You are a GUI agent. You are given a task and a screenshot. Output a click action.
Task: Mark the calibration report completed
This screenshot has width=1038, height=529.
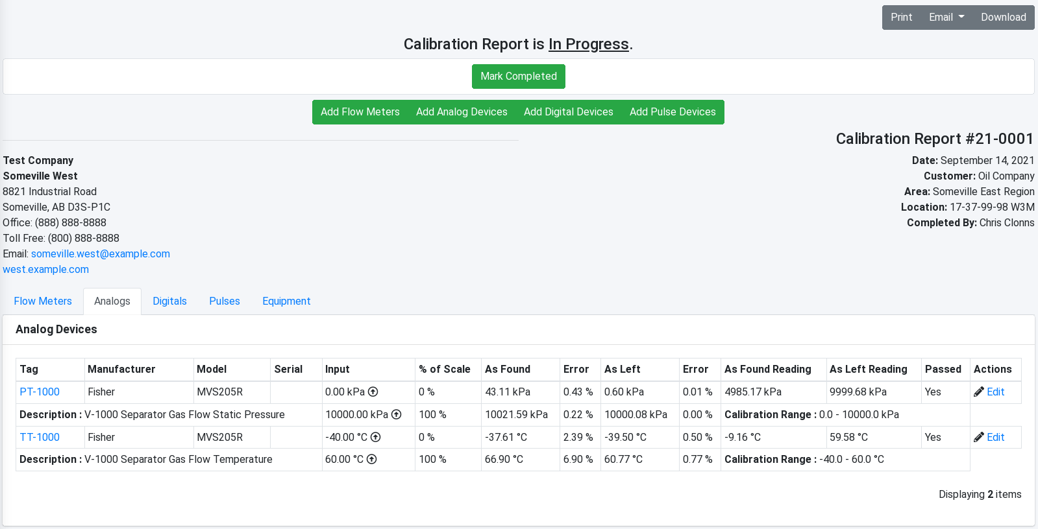click(518, 76)
